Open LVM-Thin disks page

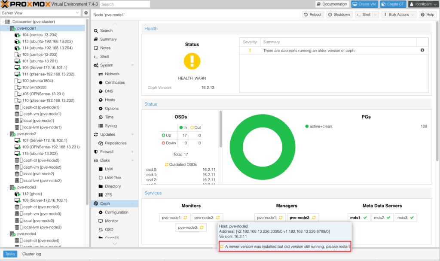tap(113, 178)
